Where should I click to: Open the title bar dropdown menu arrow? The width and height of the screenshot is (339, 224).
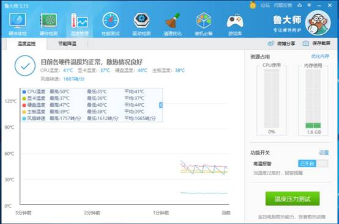click(310, 5)
